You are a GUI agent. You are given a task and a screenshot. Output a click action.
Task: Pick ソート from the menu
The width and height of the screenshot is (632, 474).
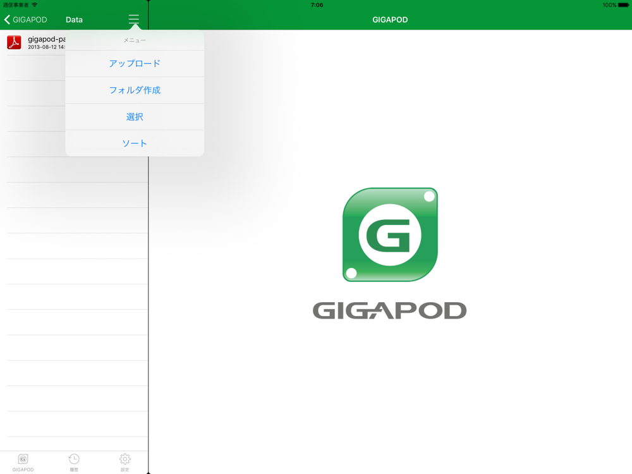tap(135, 143)
